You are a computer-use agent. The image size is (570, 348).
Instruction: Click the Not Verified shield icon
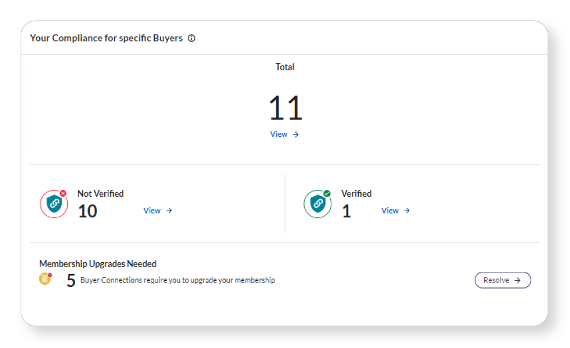point(54,204)
